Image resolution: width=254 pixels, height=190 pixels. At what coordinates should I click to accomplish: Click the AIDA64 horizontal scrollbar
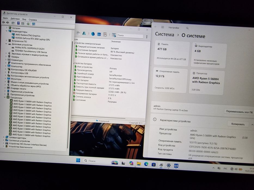(x=98, y=118)
